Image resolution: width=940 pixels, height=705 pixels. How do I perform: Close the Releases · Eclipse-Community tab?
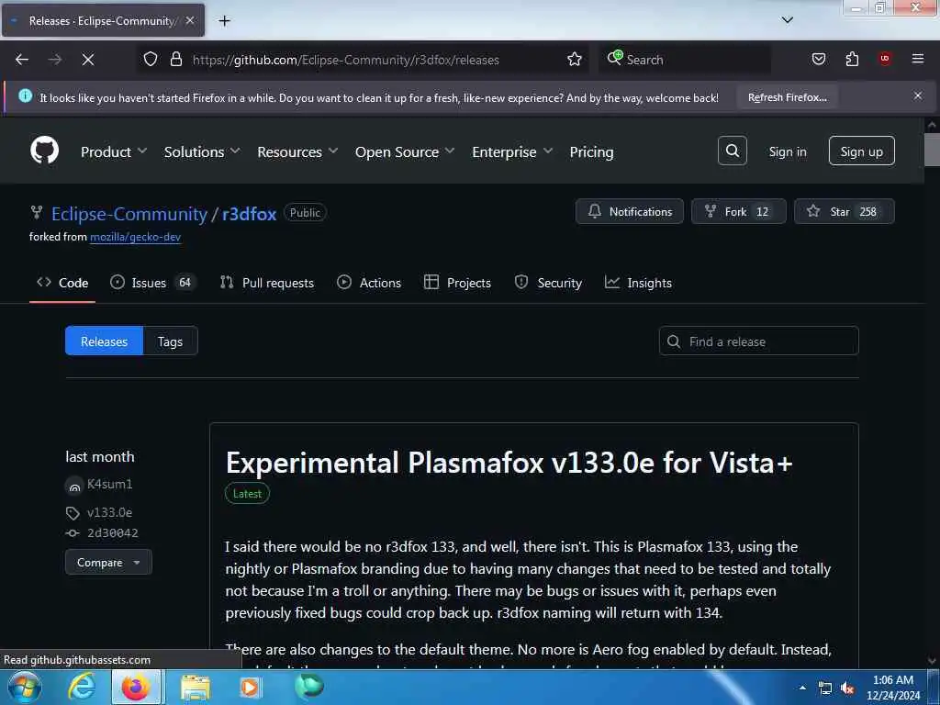click(x=190, y=20)
